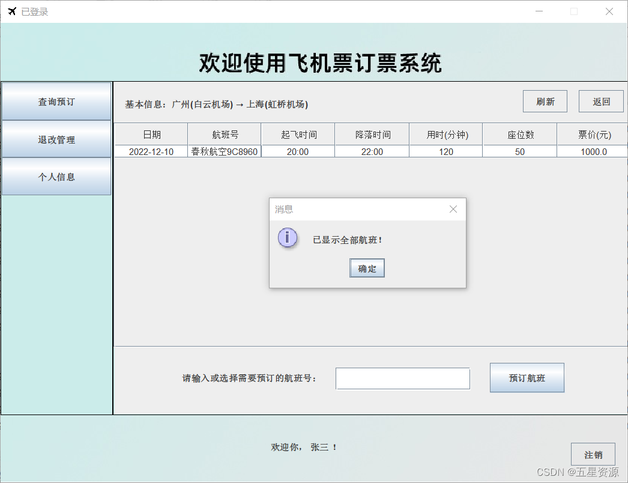
Task: Click the 日期 column header
Action: (x=151, y=134)
